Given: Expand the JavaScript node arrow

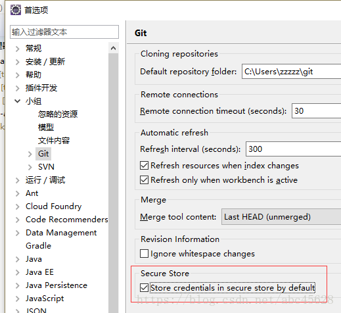Looking at the screenshot, I should (x=18, y=299).
